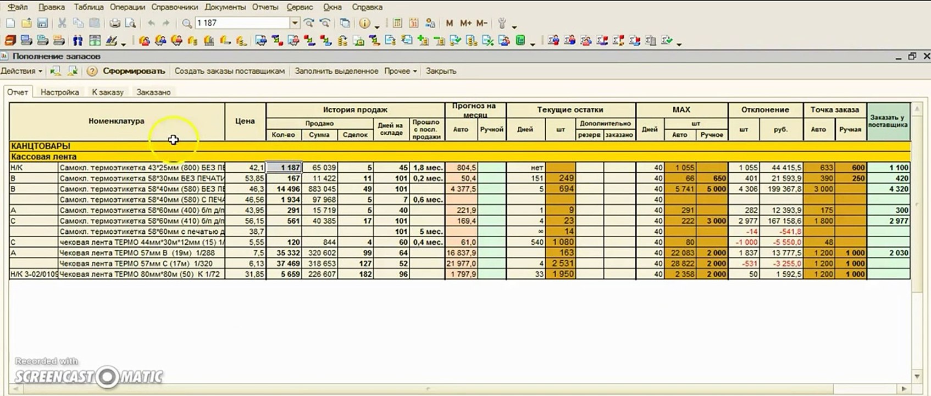931x396 pixels.
Task: Click the M+ memory add button
Action: pyautogui.click(x=465, y=23)
